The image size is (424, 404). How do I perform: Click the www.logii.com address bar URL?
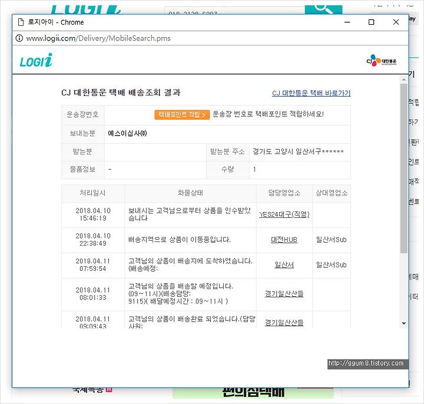[x=98, y=38]
